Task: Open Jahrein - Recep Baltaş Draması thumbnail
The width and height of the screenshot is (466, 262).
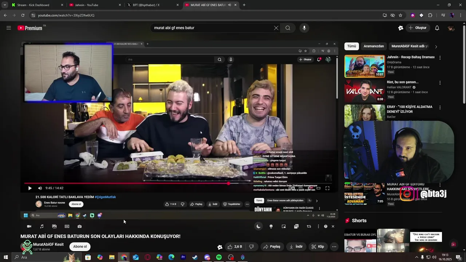Action: click(364, 66)
